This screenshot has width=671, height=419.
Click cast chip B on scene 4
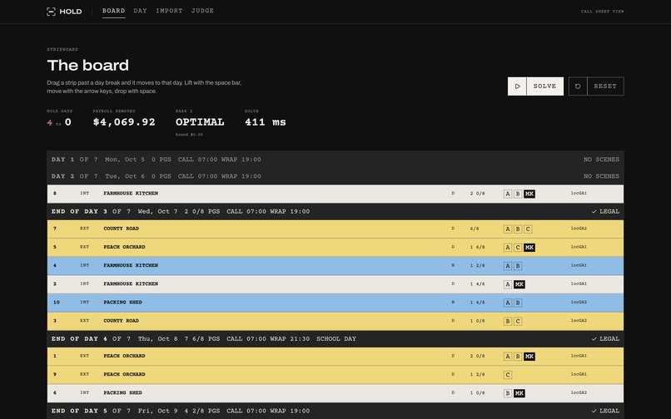click(518, 266)
